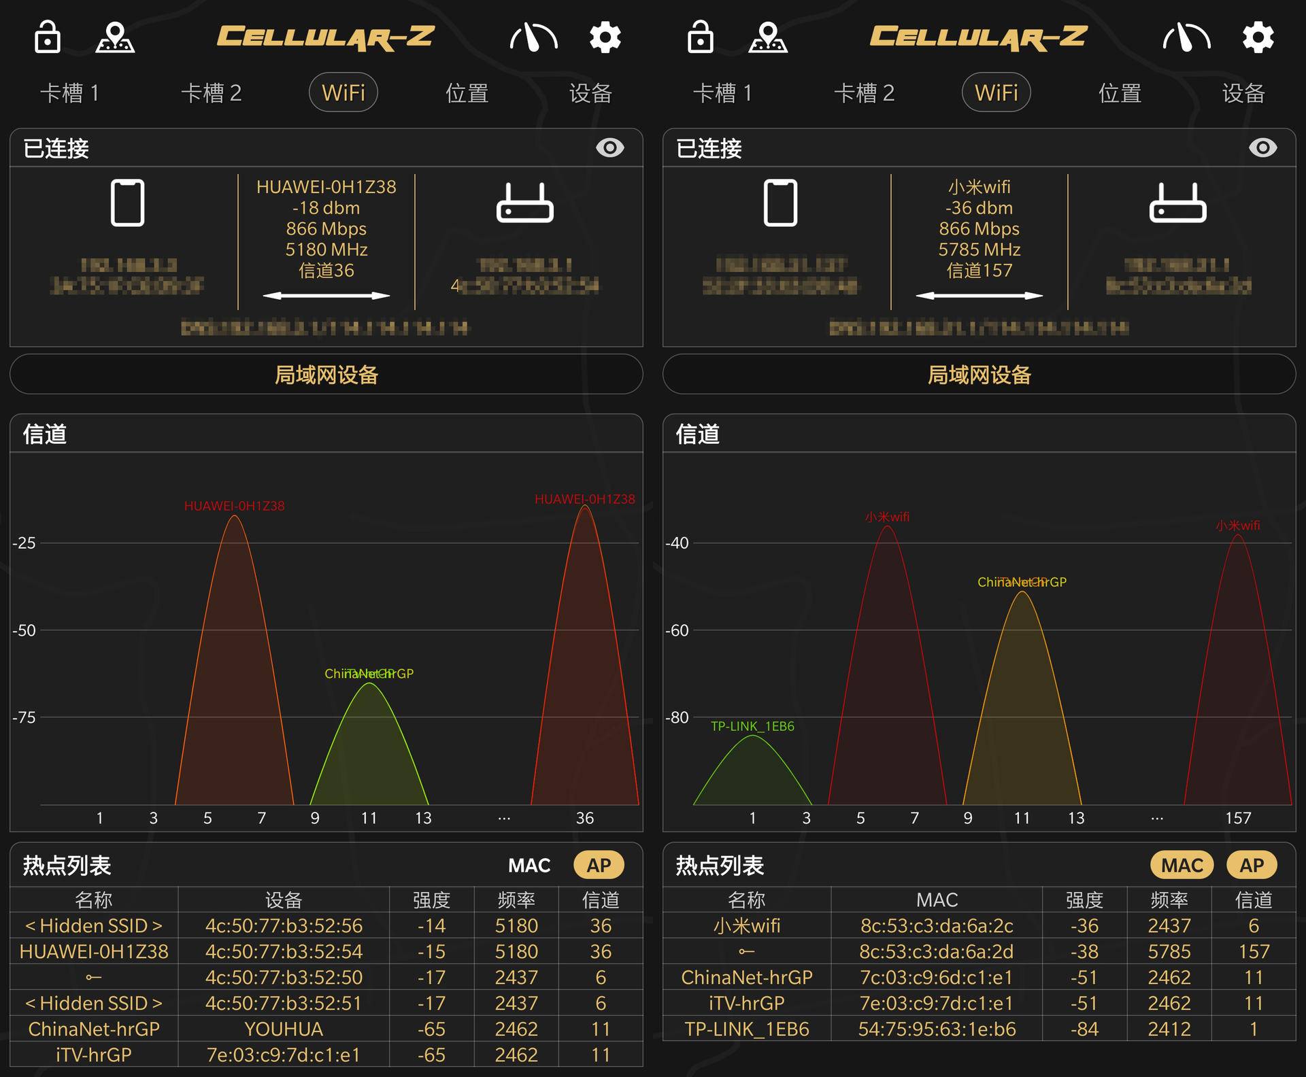Expand details for hotspot HUAWEI-0H1Z38
The height and width of the screenshot is (1077, 1306).
pyautogui.click(x=93, y=951)
